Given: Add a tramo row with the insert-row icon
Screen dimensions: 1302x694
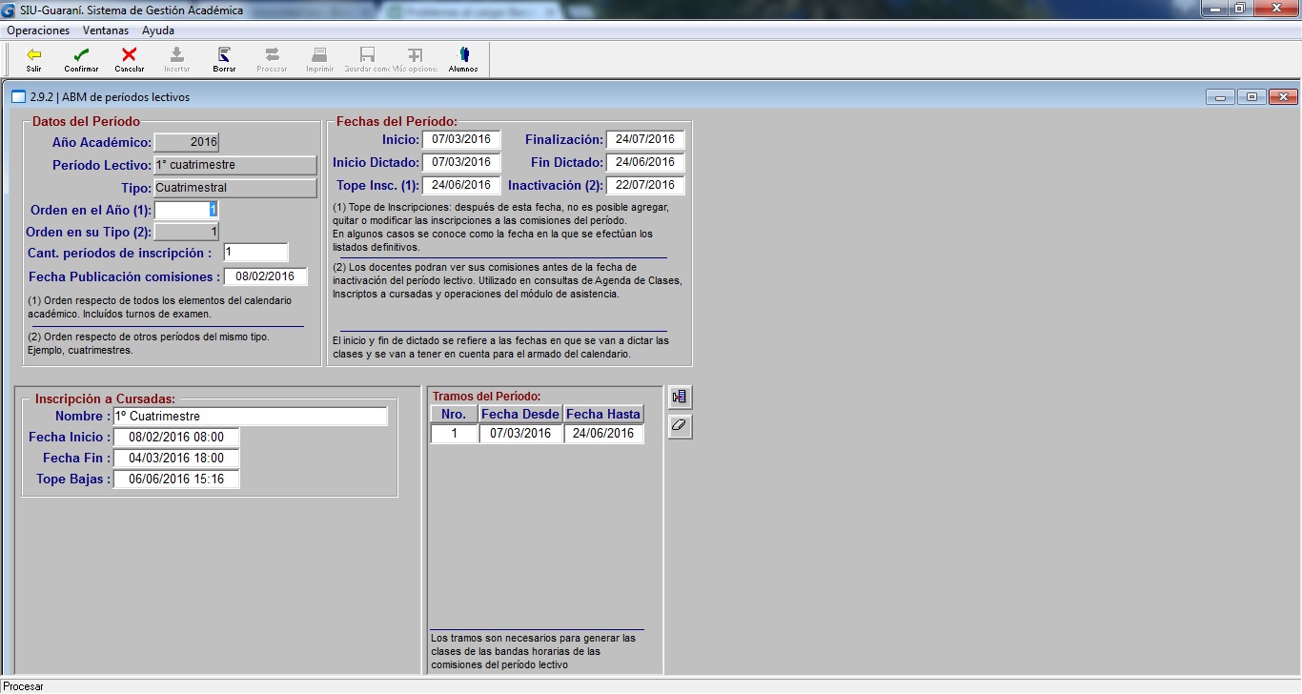Looking at the screenshot, I should (680, 397).
